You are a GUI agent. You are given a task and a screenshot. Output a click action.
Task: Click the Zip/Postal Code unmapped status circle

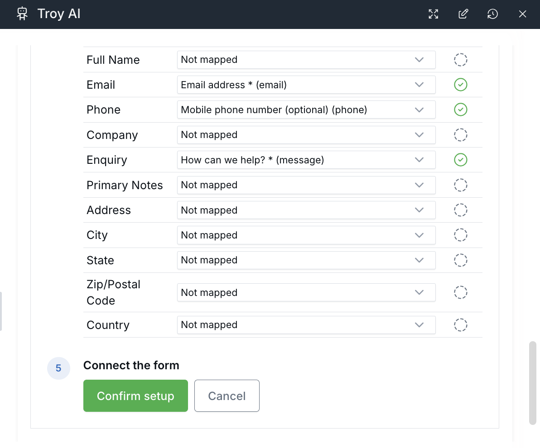(460, 292)
